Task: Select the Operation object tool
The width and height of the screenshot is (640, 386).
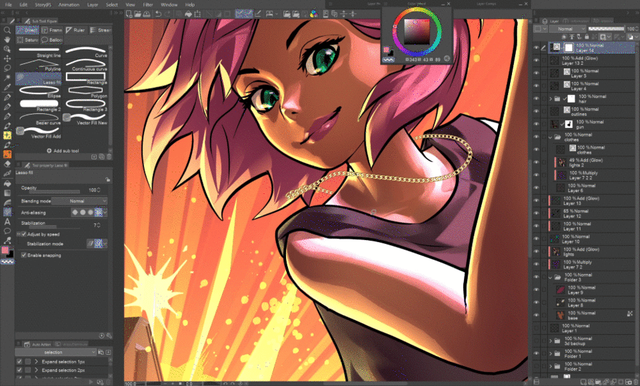Action: click(7, 49)
